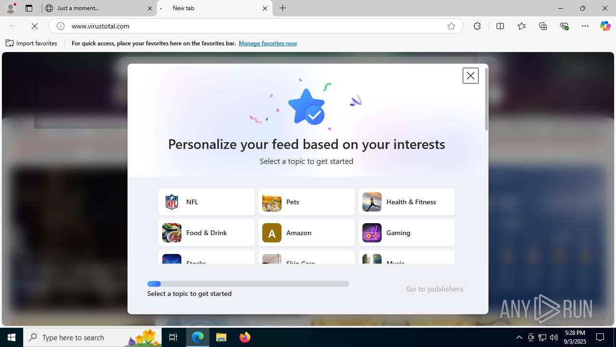616x347 pixels.
Task: Select the Amazon topic card
Action: point(307,233)
